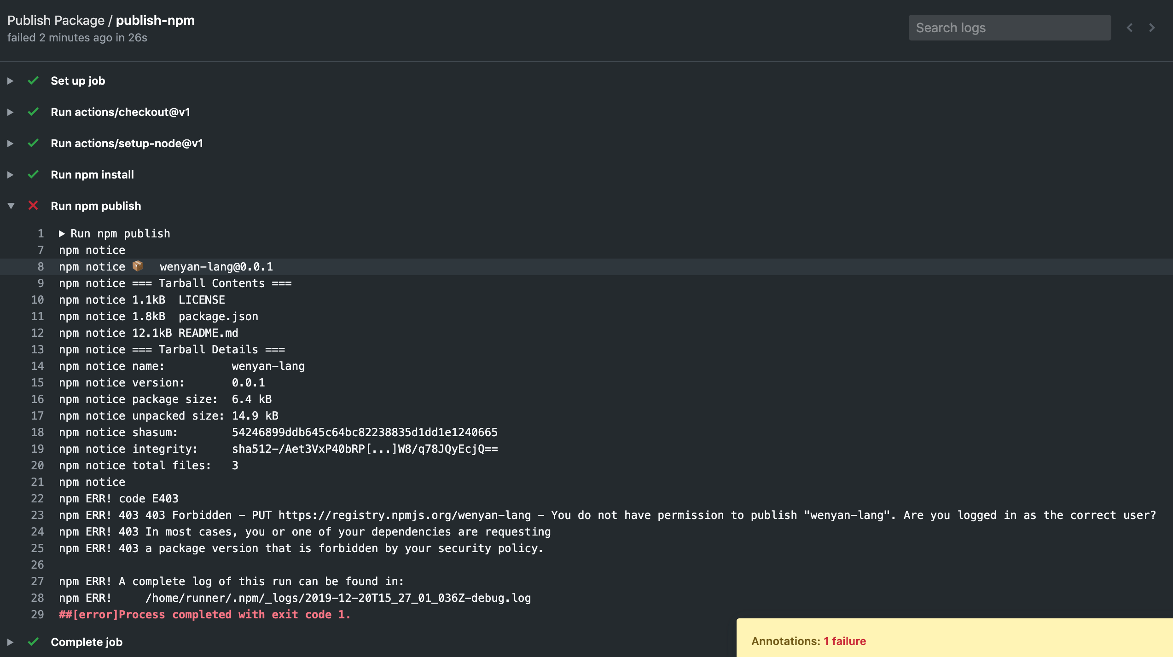
Task: Click log line number 23
Action: (x=37, y=515)
